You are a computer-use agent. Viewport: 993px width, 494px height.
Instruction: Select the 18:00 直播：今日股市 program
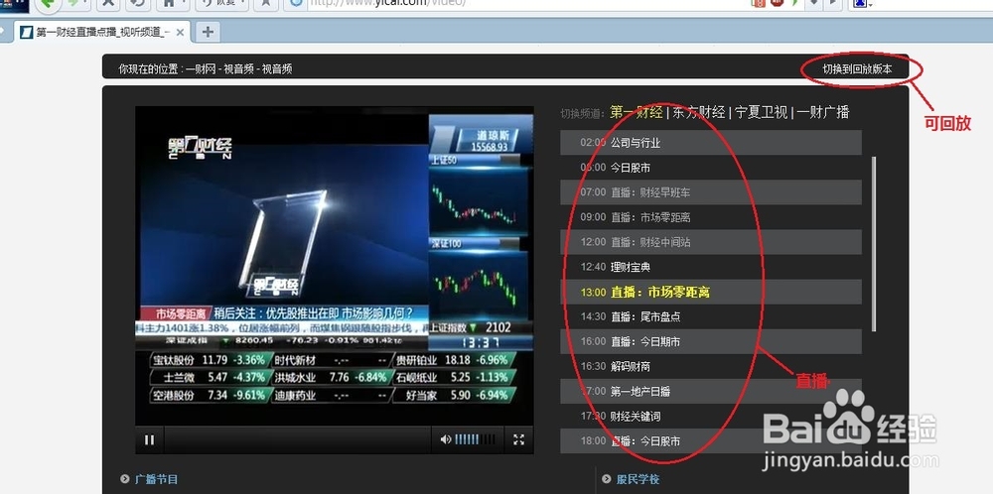click(x=711, y=440)
